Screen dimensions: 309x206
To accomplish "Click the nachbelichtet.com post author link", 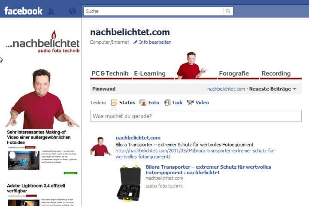I will (138, 138).
